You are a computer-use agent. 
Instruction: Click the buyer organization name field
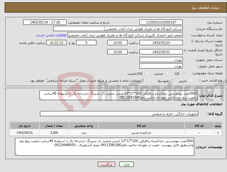118,29
